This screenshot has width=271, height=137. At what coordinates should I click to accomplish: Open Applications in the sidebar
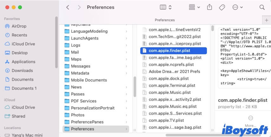click(23, 62)
